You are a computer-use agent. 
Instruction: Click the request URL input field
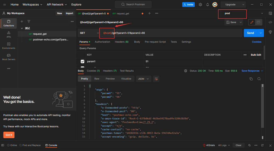click(171, 33)
